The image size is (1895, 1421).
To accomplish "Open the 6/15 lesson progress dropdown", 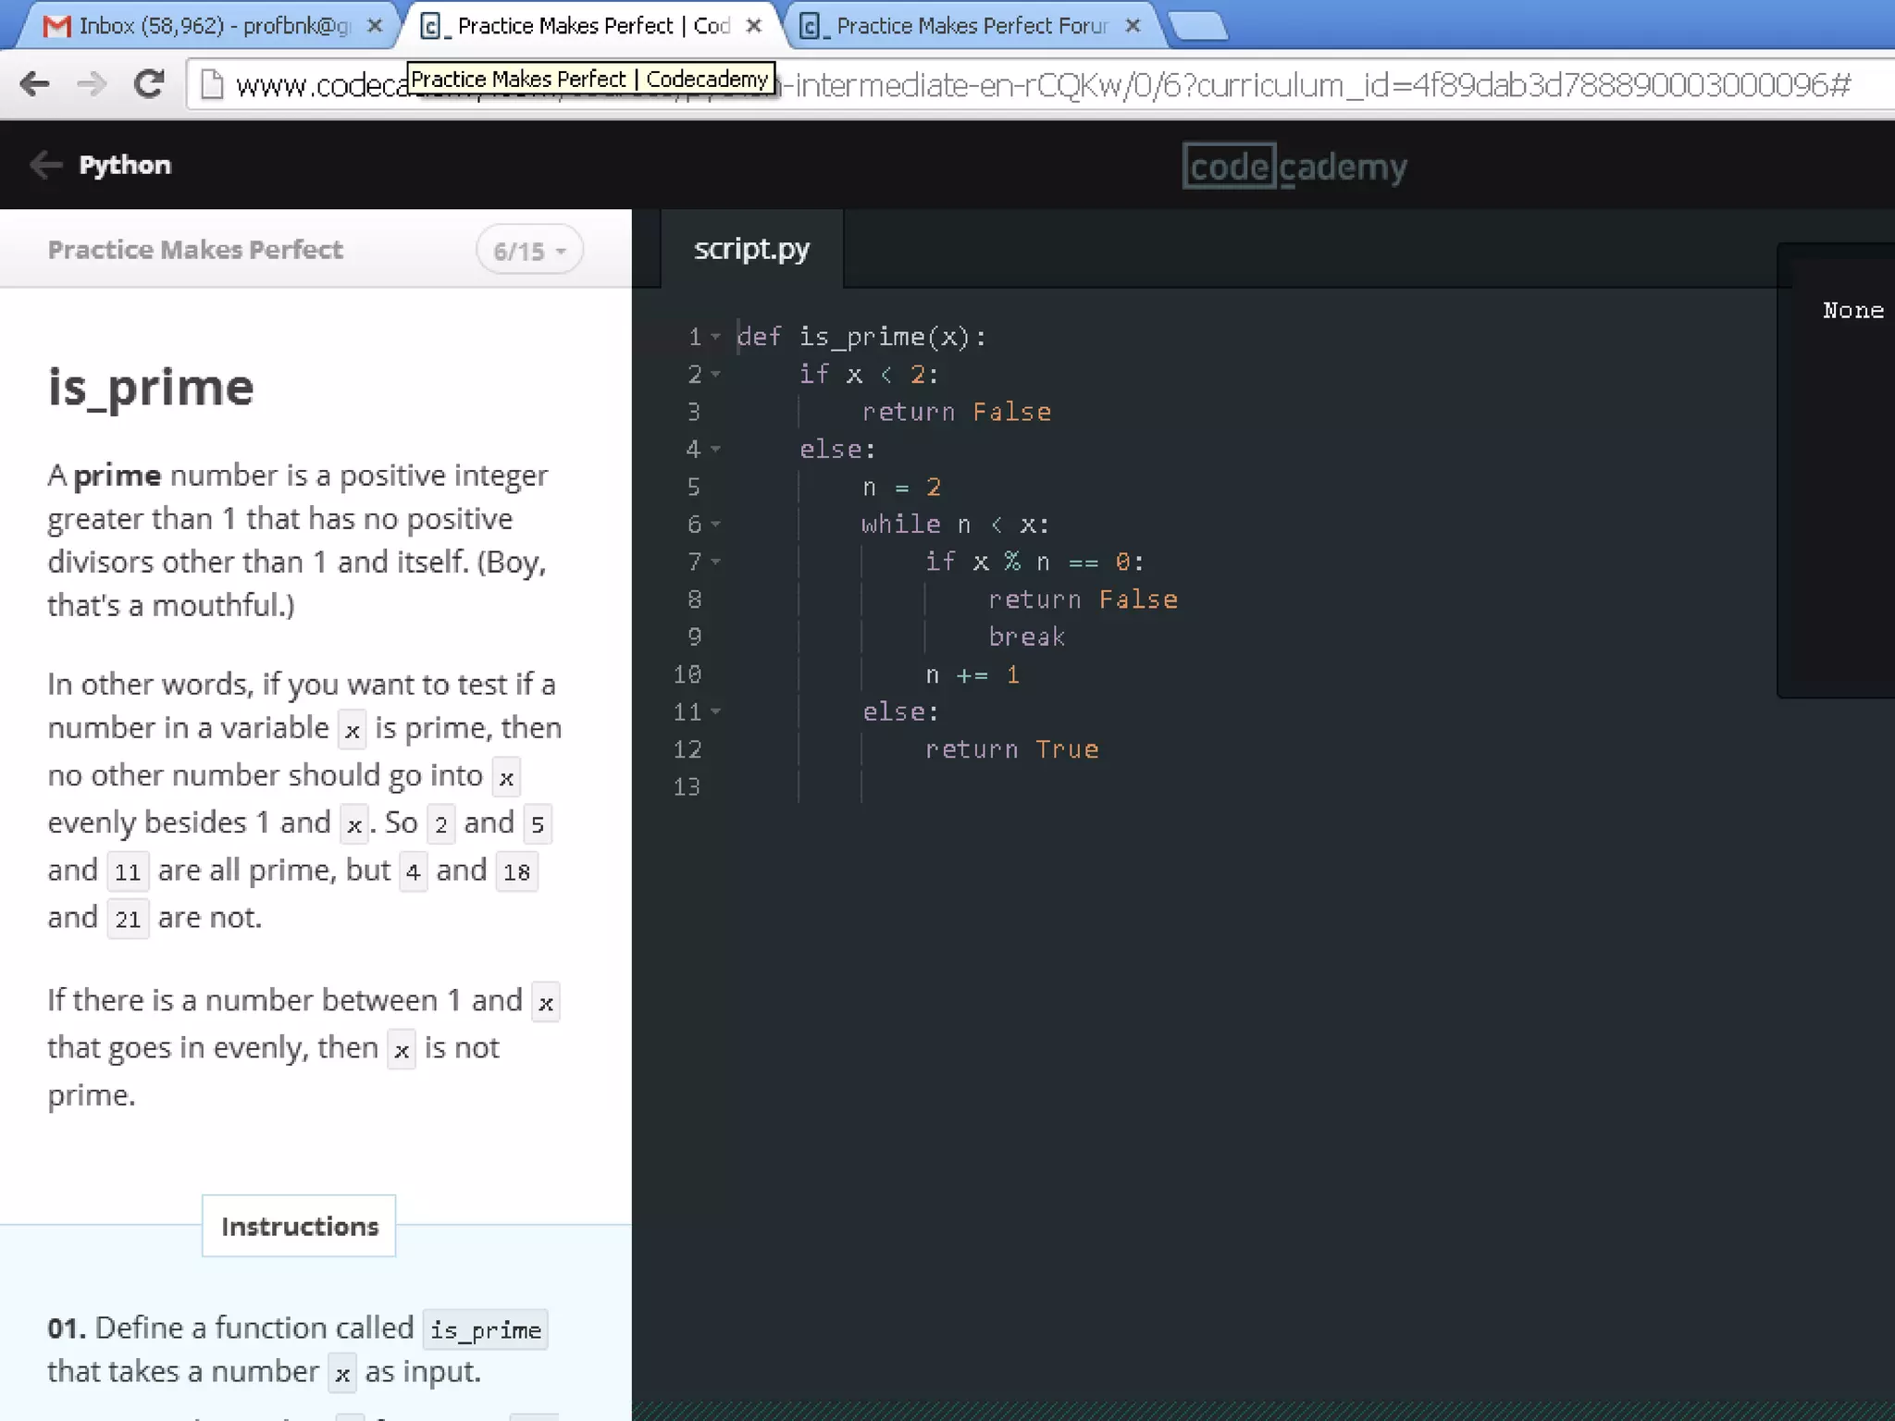I will pos(529,250).
